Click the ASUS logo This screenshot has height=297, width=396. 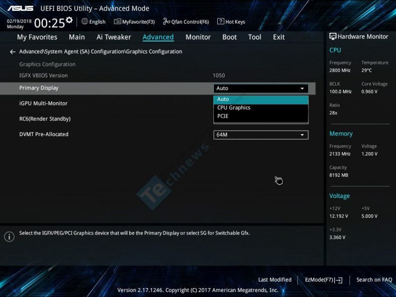point(20,8)
